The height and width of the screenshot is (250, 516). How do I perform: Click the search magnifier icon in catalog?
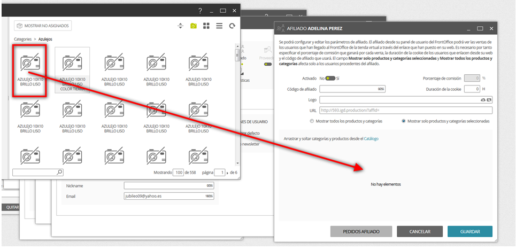click(x=59, y=172)
